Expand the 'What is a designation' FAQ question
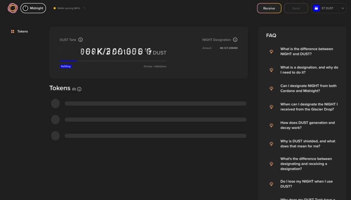Viewport: 351px width, 200px height. (309, 70)
